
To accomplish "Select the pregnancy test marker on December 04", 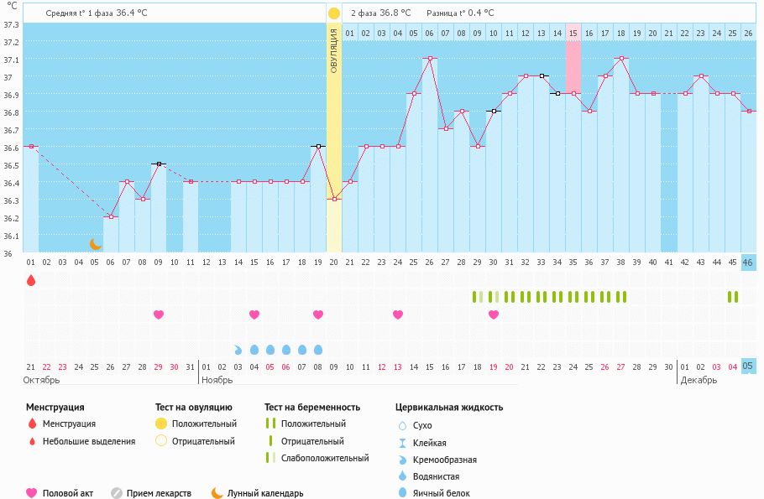I will [733, 297].
